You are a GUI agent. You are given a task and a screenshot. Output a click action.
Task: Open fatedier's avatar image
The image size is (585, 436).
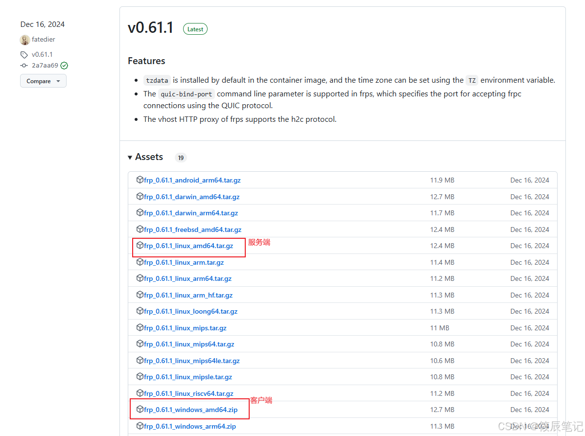[x=24, y=40]
